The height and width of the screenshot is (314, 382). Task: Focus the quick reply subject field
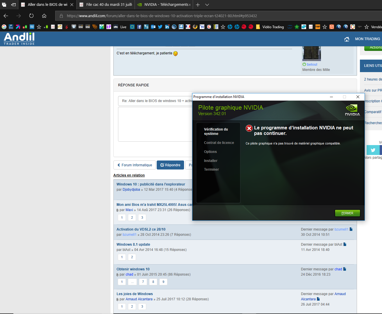155,101
